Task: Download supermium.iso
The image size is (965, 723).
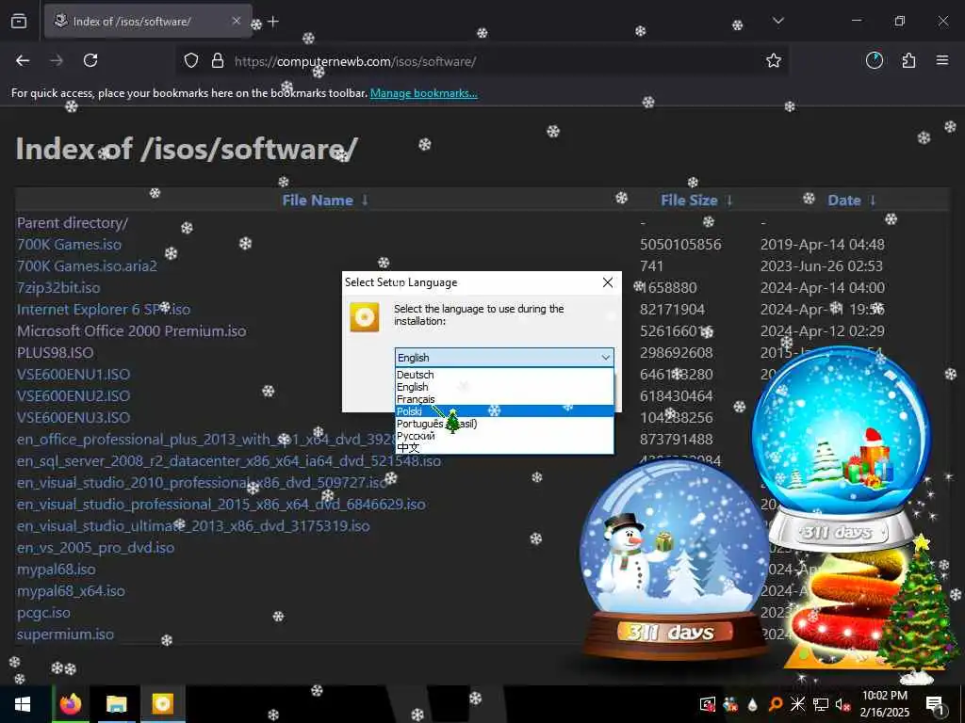Action: 65,634
